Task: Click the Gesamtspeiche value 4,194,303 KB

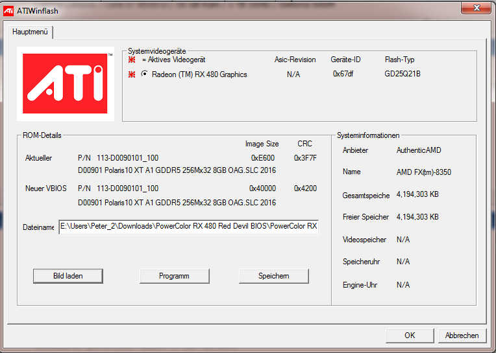Action: (417, 194)
